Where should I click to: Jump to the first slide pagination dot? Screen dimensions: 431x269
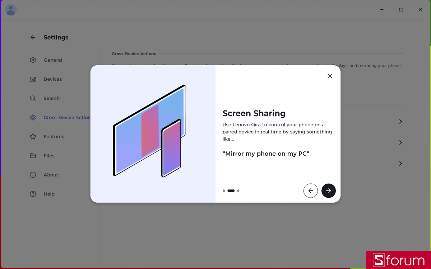click(x=224, y=191)
